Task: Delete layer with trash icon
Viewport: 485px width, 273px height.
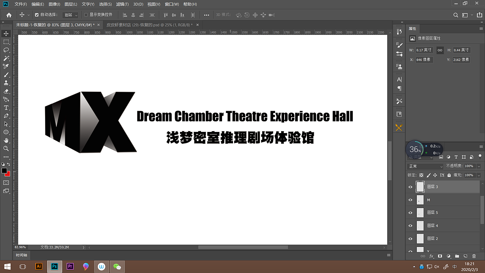Action: (x=474, y=256)
